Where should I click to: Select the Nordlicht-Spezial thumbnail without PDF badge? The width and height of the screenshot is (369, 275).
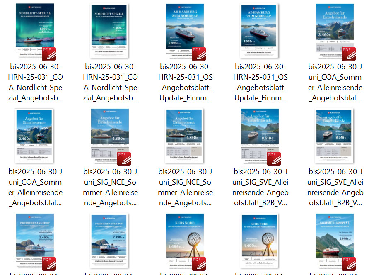tap(110, 31)
